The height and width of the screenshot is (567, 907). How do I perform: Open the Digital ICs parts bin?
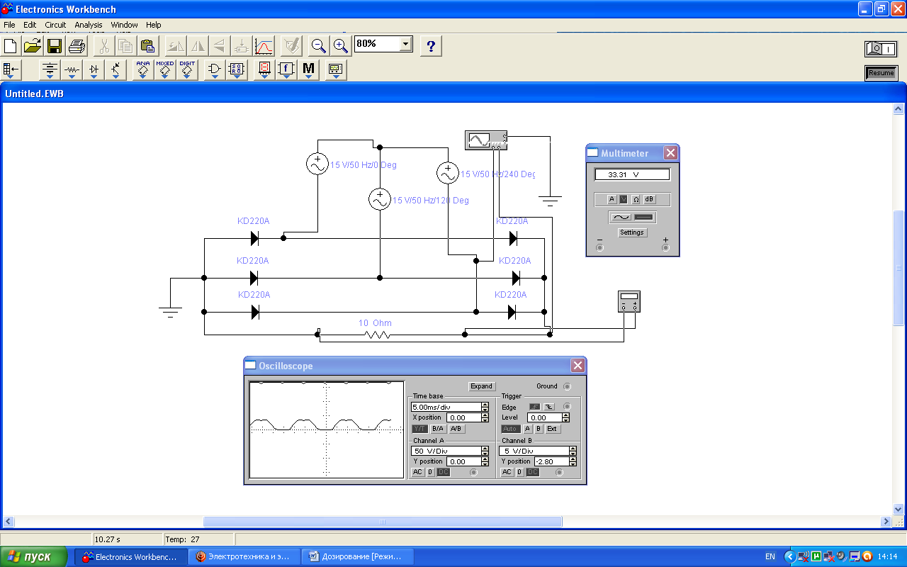[187, 70]
